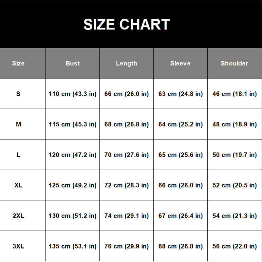Select the 76 cm (29.9 in) length cell
262x262 pixels.
point(126,247)
